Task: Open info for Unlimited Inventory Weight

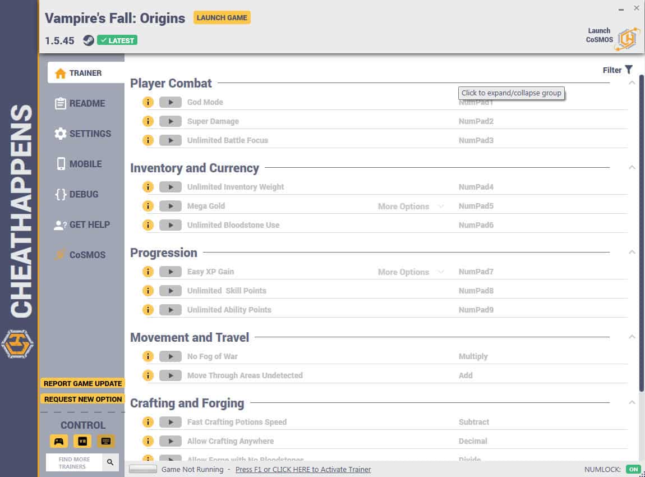Action: coord(148,187)
